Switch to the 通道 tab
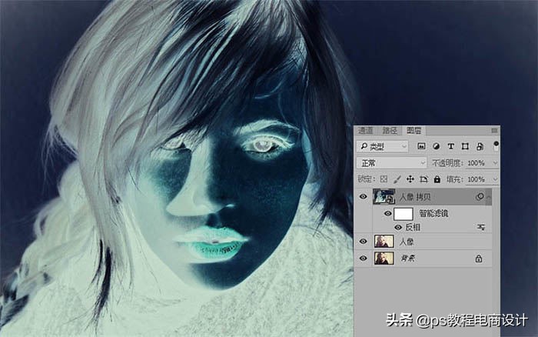 pos(365,131)
